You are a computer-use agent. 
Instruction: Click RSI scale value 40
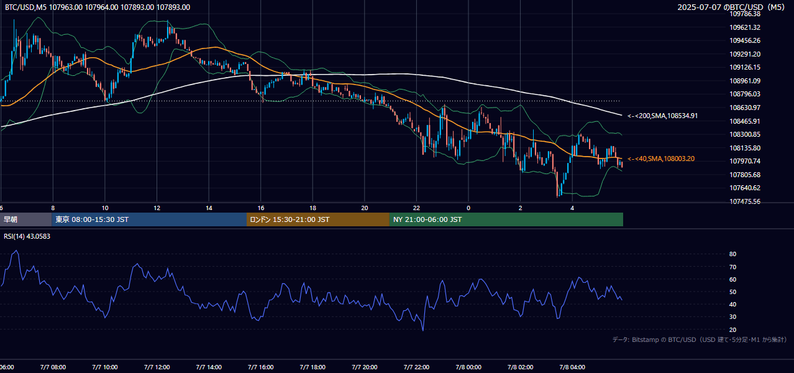tap(733, 304)
